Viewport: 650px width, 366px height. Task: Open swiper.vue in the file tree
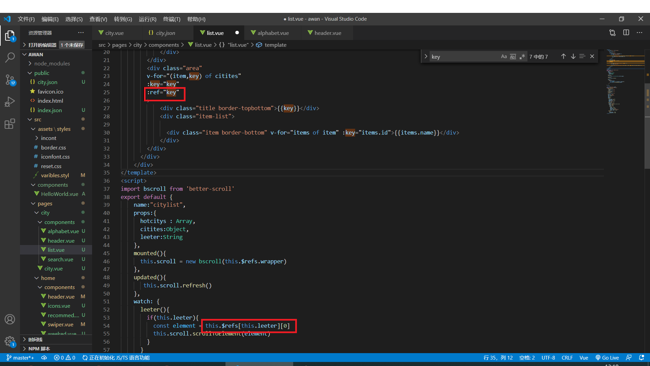click(60, 324)
